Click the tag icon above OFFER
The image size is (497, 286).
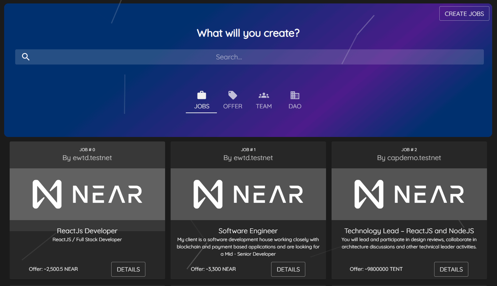233,95
